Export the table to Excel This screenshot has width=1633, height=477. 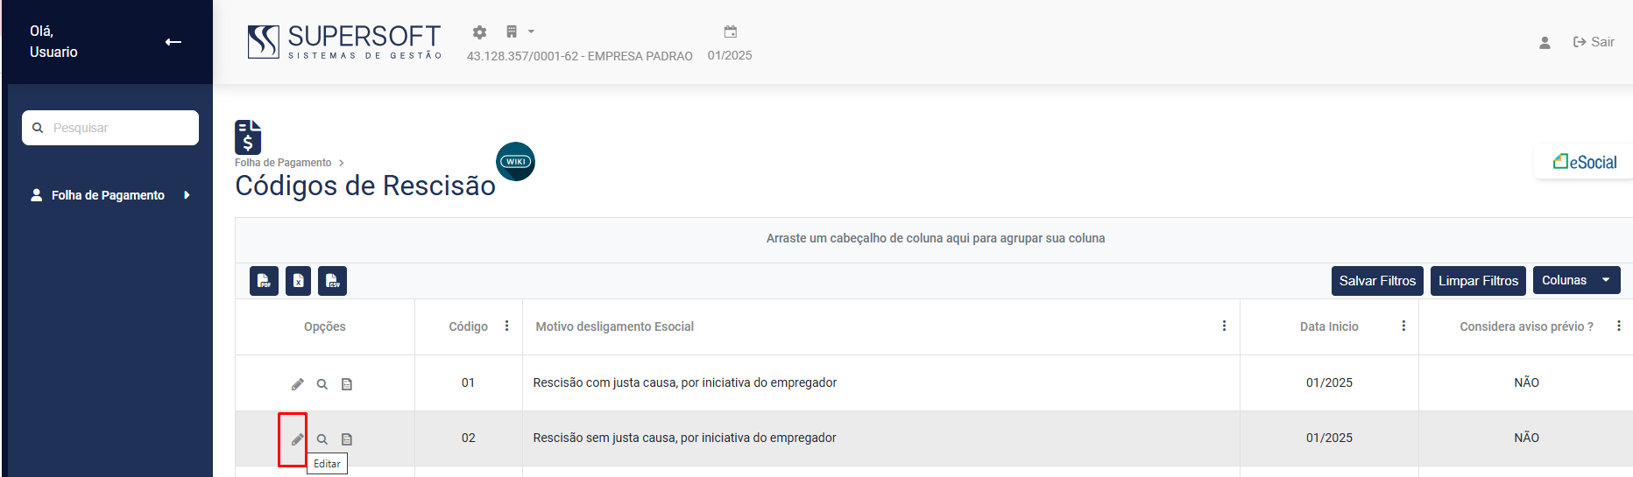pos(298,281)
